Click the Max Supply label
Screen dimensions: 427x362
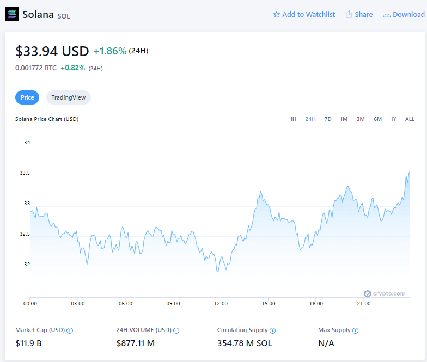[334, 330]
